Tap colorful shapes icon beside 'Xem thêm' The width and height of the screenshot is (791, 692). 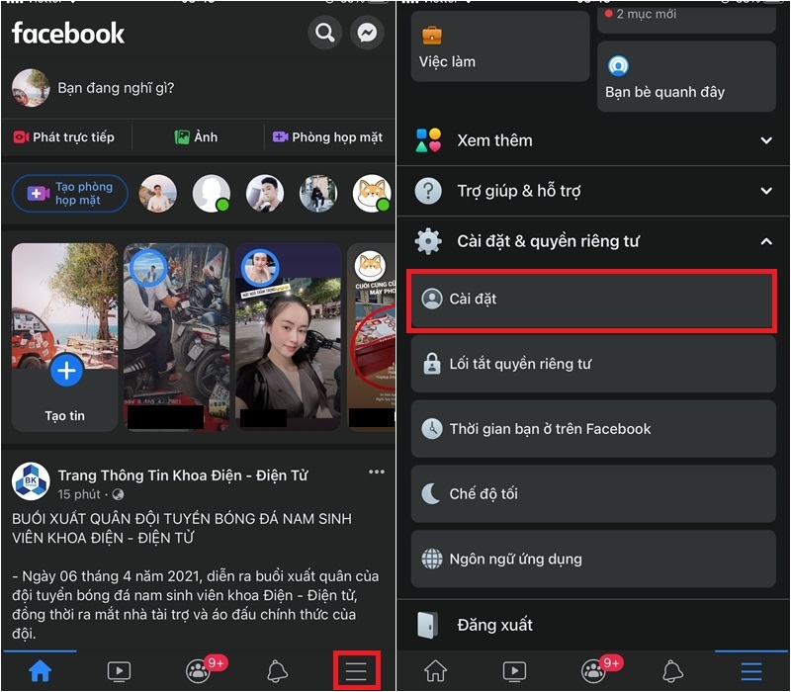pyautogui.click(x=428, y=140)
